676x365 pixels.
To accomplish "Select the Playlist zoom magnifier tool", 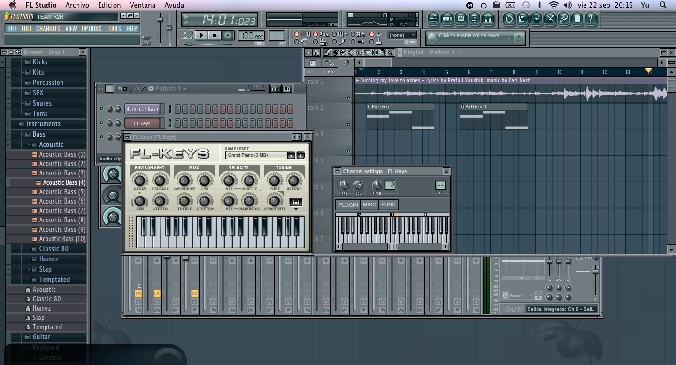I will point(383,53).
